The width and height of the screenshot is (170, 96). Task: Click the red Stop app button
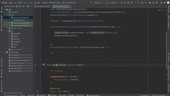(x=146, y=3)
